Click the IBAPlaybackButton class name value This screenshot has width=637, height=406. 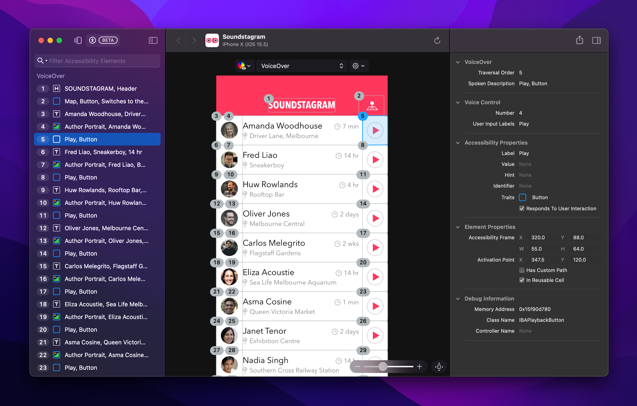click(541, 320)
